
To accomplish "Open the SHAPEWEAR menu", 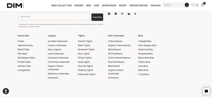I will pos(109,6).
